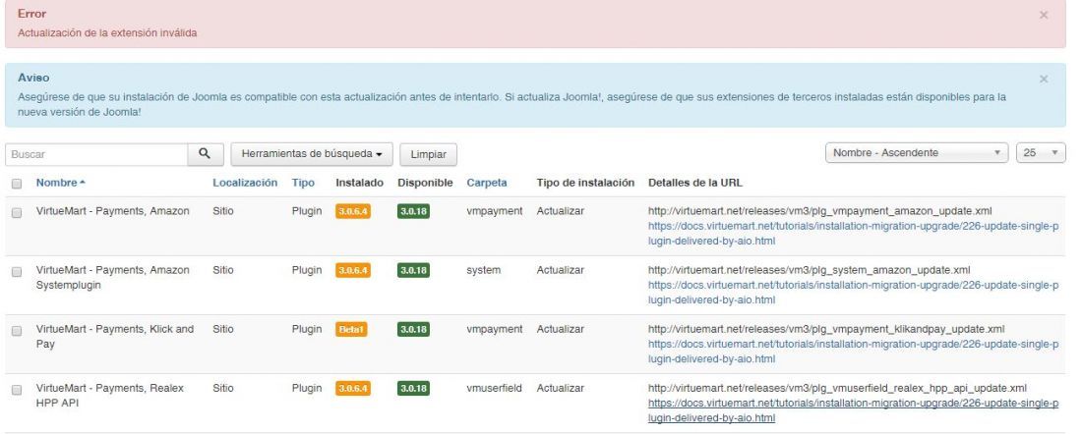Viewport: 1082px width, 434px height.
Task: Click 'VirtueMart - Payments, Realex HPP API' name
Action: [110, 396]
